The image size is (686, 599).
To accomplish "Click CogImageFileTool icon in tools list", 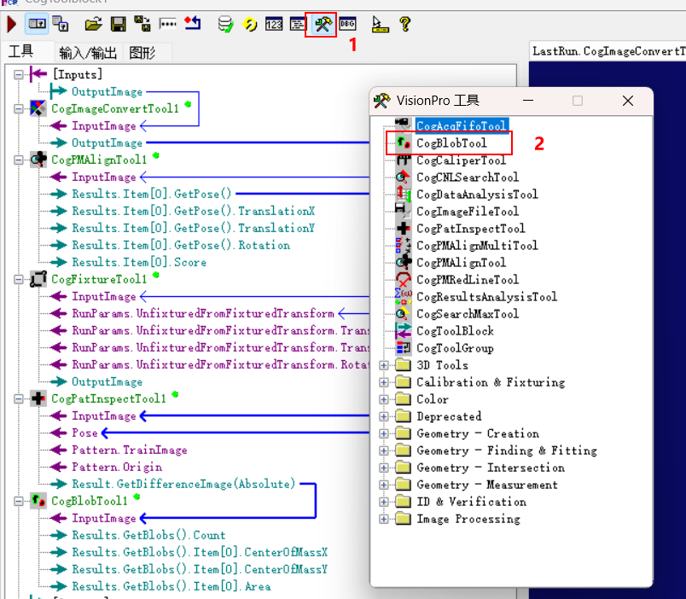I will [403, 211].
